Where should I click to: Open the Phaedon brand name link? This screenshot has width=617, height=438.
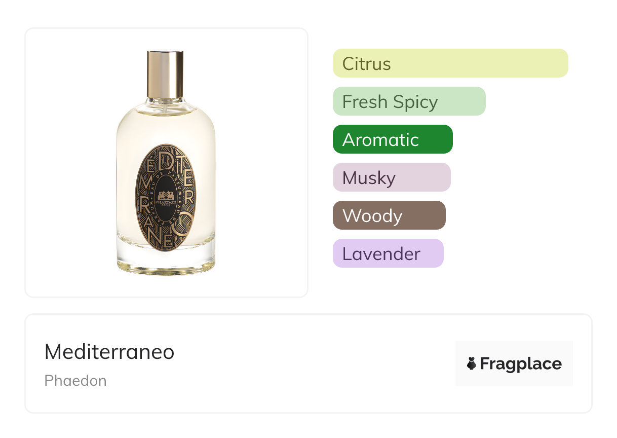click(x=75, y=381)
